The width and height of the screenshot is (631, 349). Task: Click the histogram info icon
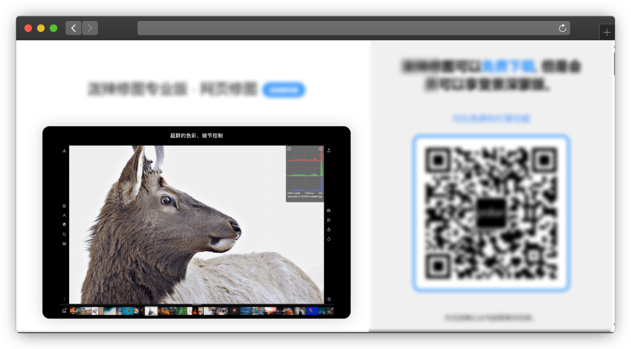320,149
